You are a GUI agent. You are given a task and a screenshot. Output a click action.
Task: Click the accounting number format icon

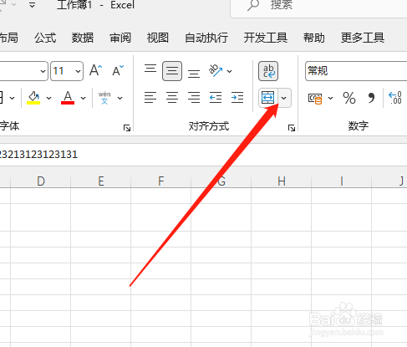[x=315, y=98]
